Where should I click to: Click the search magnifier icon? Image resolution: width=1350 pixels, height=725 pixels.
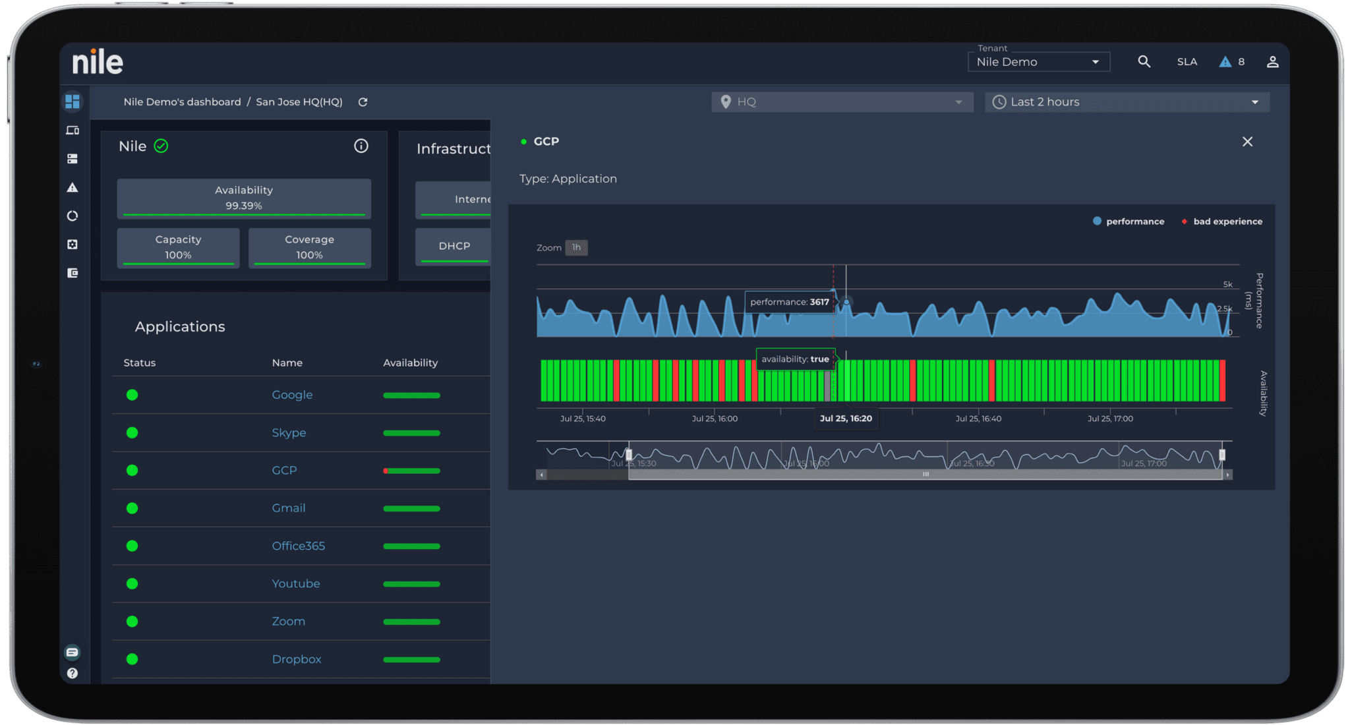[x=1144, y=62]
